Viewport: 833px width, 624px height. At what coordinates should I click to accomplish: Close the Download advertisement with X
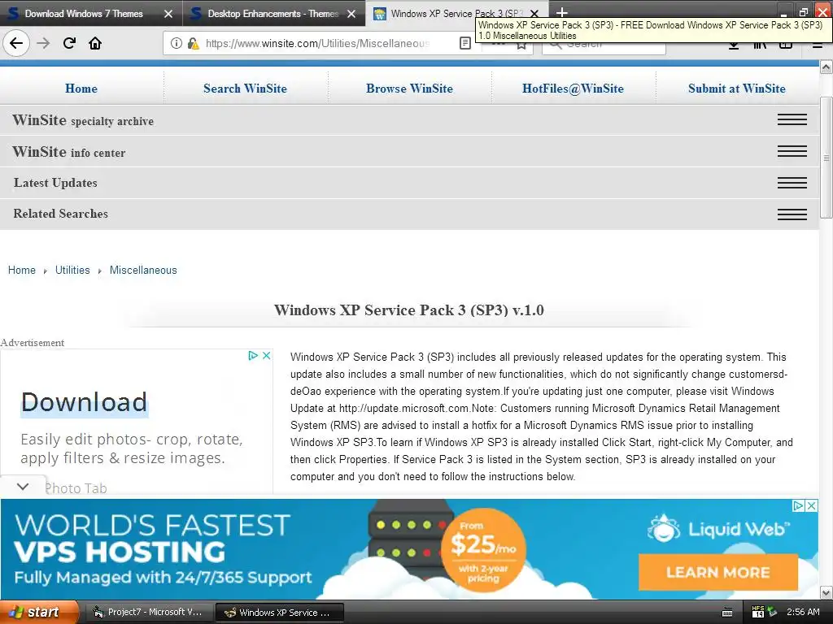267,356
